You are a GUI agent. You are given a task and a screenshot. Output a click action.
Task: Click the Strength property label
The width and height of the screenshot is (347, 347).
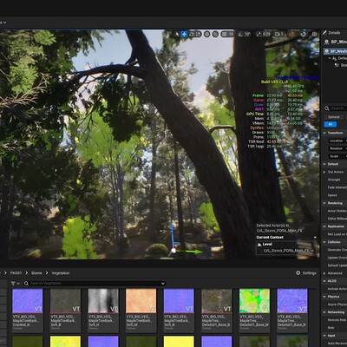[x=334, y=180]
